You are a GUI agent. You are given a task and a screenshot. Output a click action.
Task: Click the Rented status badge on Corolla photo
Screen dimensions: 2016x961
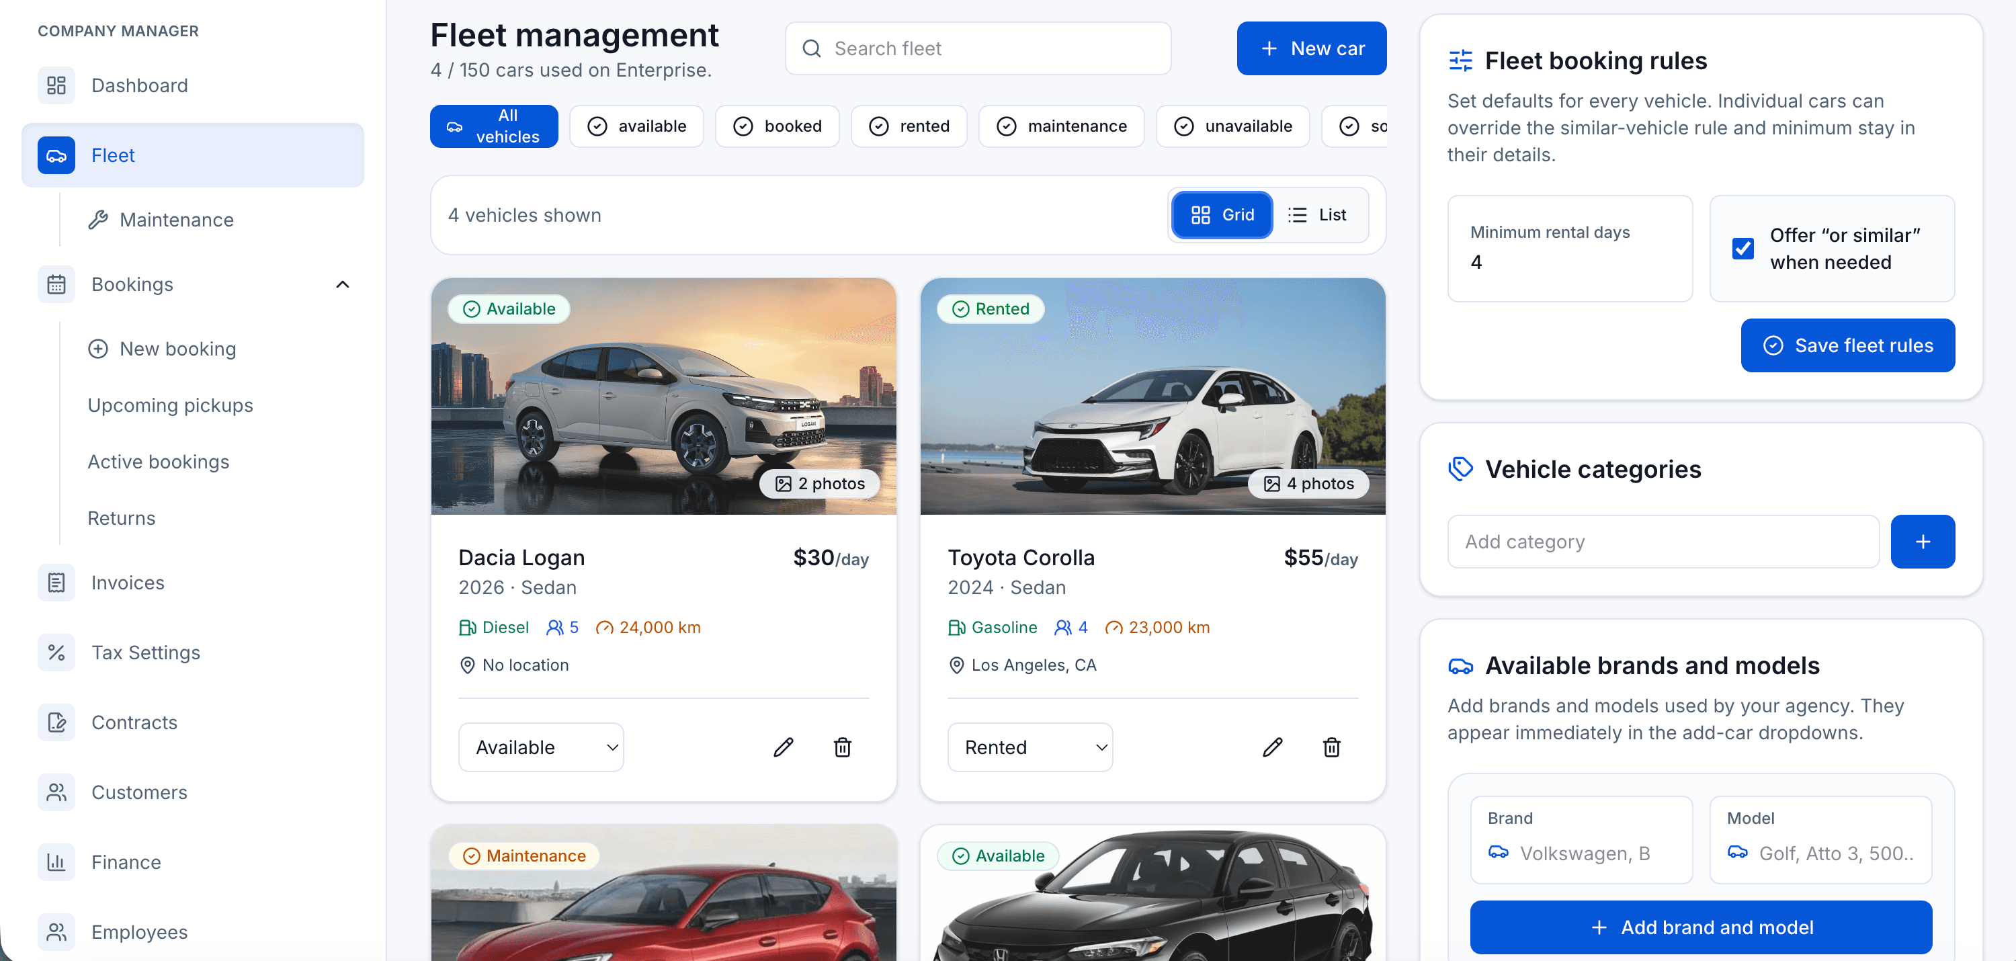[990, 309]
